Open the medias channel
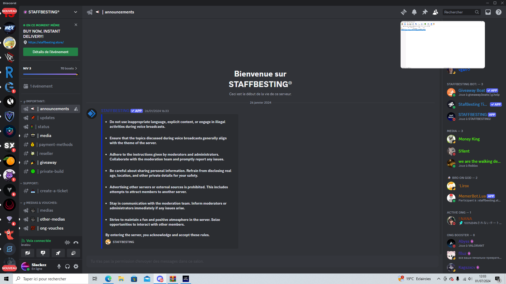The image size is (506, 284). (51, 210)
